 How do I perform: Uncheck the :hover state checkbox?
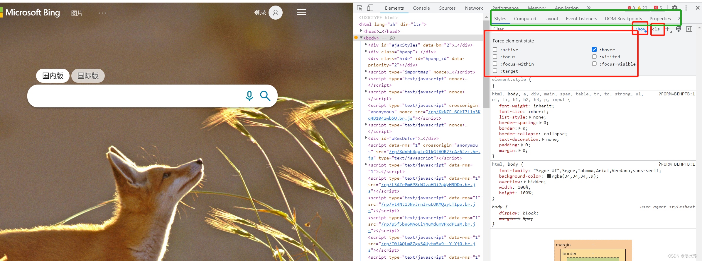594,49
